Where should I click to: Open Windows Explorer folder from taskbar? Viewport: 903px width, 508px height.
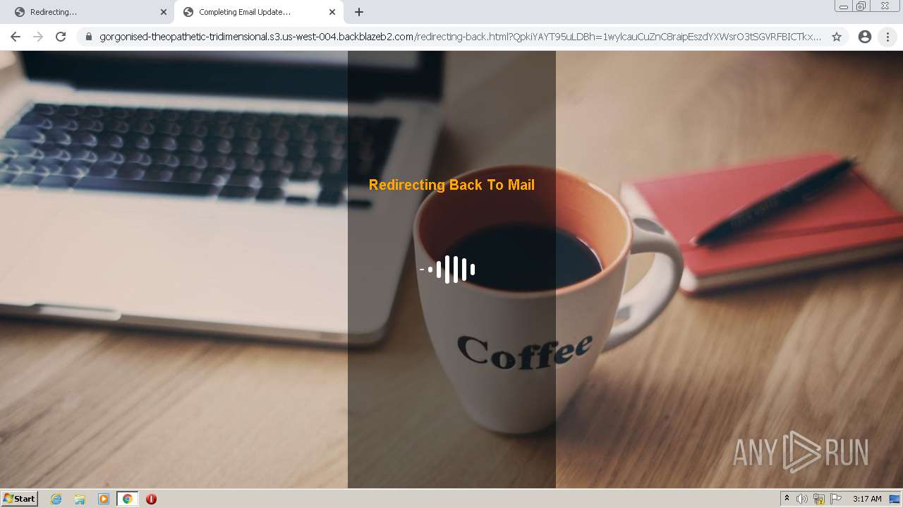(80, 499)
